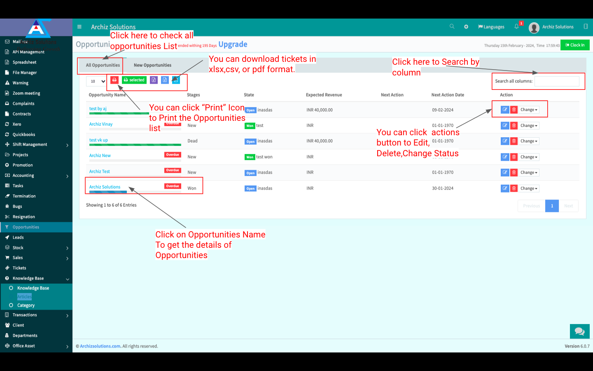Open Change dropdown for test vk up
The image size is (593, 371).
529,141
